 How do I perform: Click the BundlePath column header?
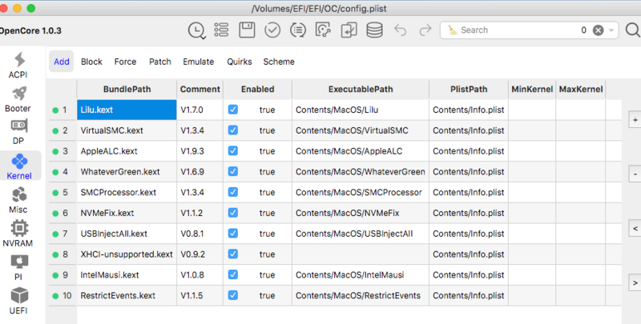(127, 90)
